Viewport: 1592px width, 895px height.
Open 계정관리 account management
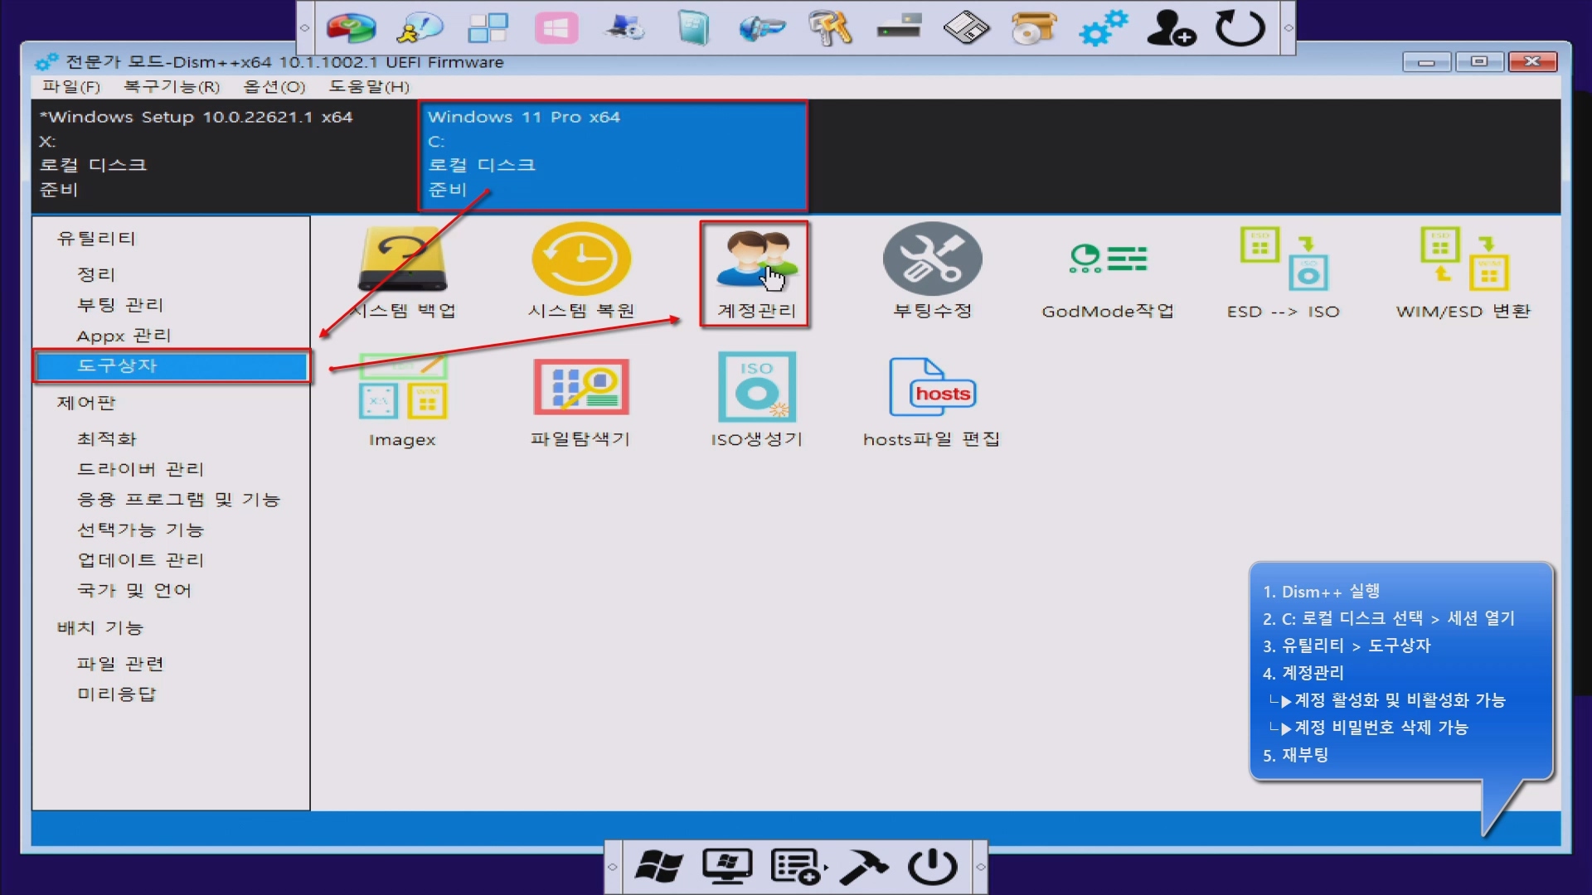pos(755,273)
